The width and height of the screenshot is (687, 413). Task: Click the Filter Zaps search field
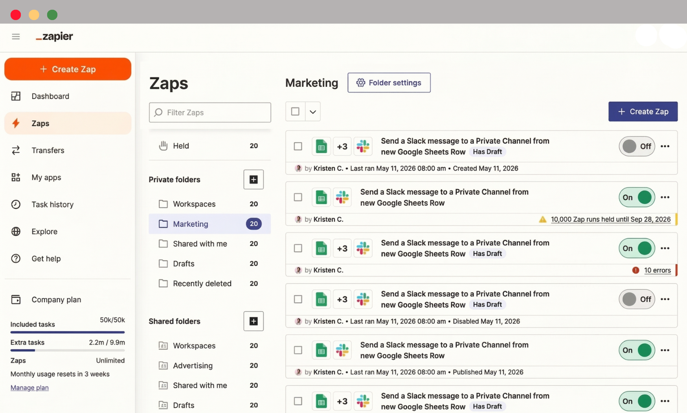[x=210, y=112]
